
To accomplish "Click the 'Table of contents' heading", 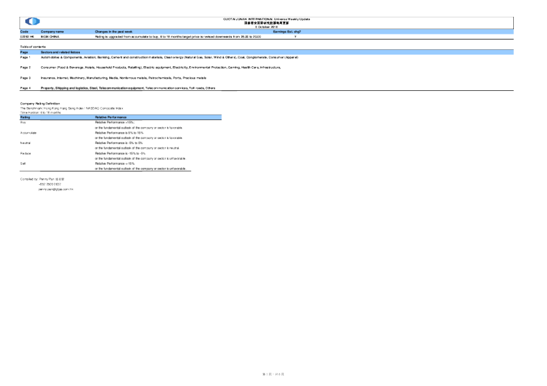I will [33, 47].
